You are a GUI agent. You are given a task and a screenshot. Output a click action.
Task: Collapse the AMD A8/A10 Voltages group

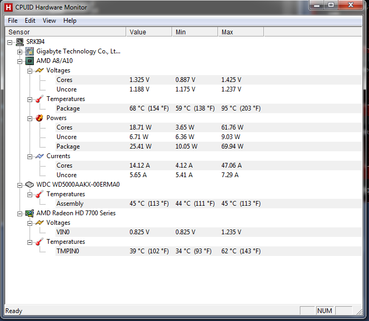coord(30,71)
